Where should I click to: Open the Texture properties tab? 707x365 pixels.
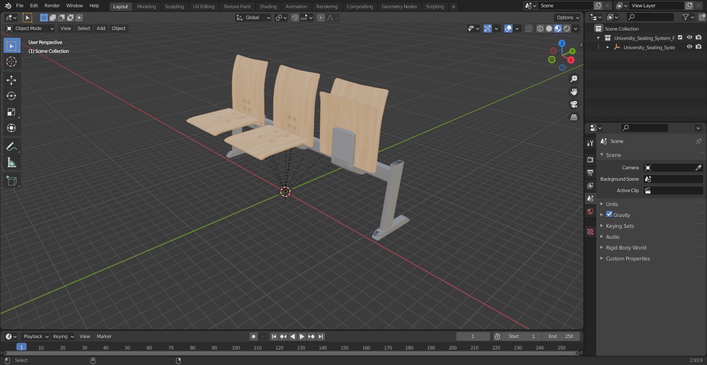coord(590,231)
